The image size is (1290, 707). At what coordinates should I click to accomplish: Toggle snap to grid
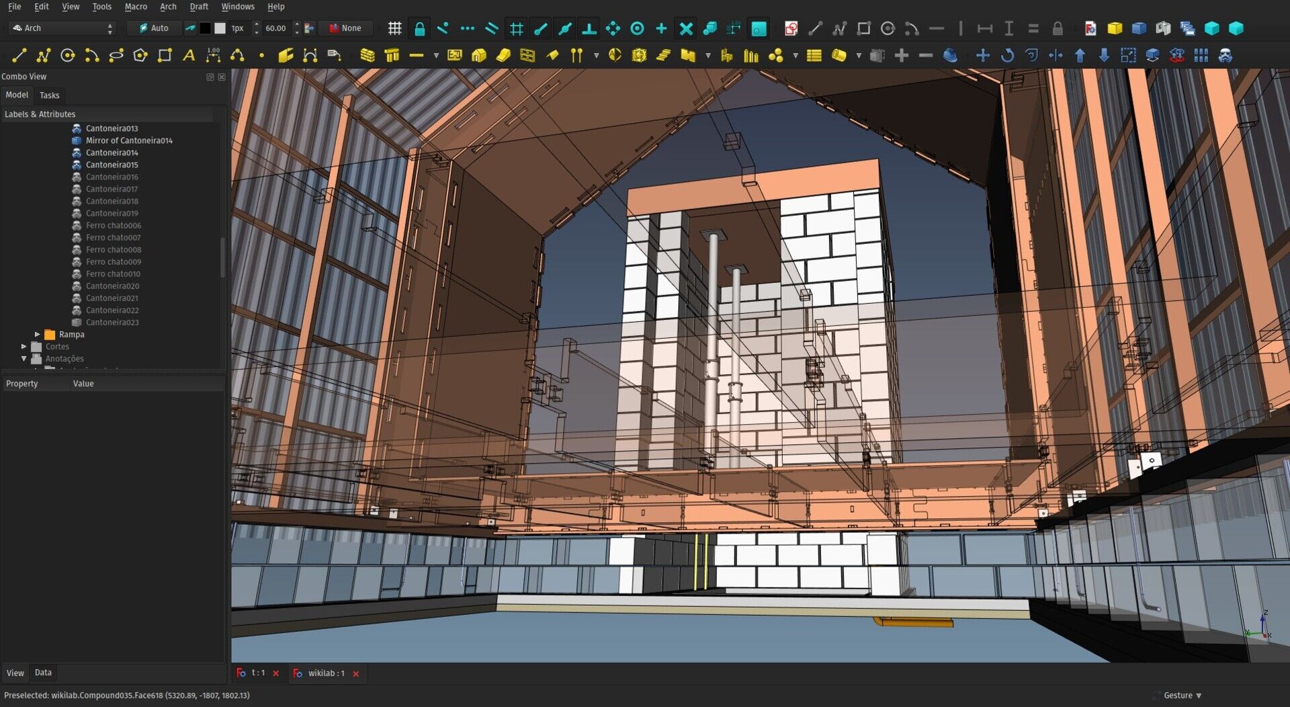tap(516, 28)
